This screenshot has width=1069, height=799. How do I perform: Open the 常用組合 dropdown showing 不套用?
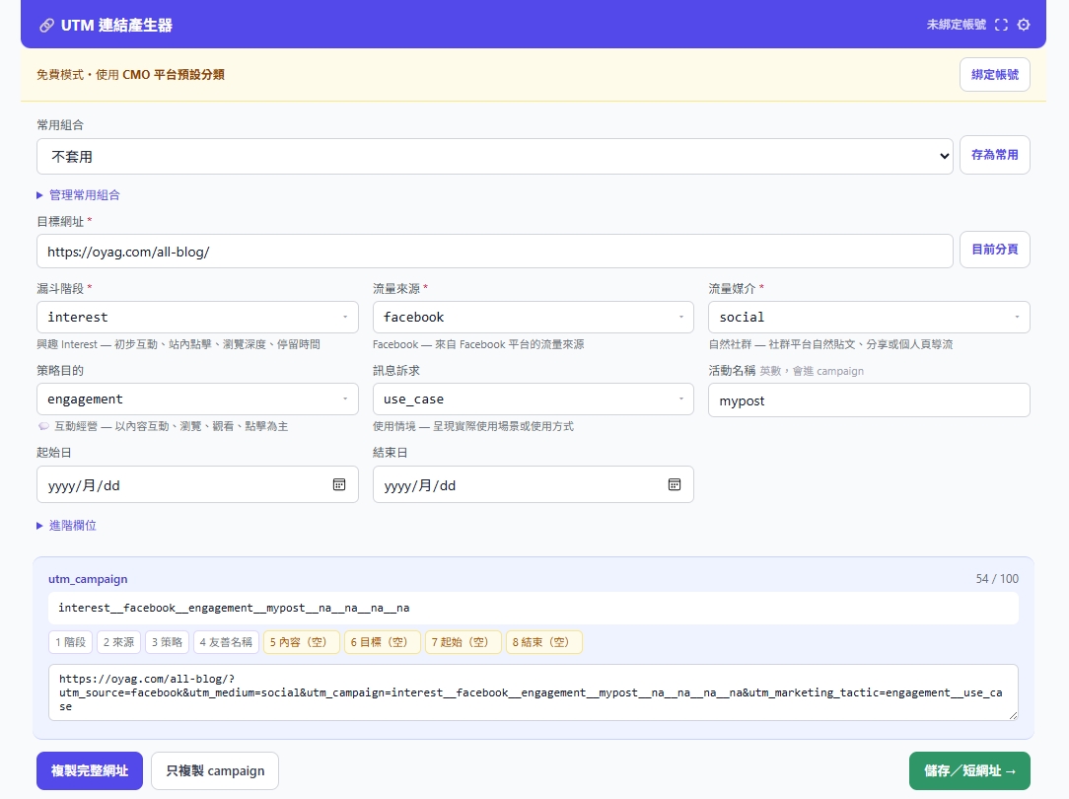click(x=494, y=156)
